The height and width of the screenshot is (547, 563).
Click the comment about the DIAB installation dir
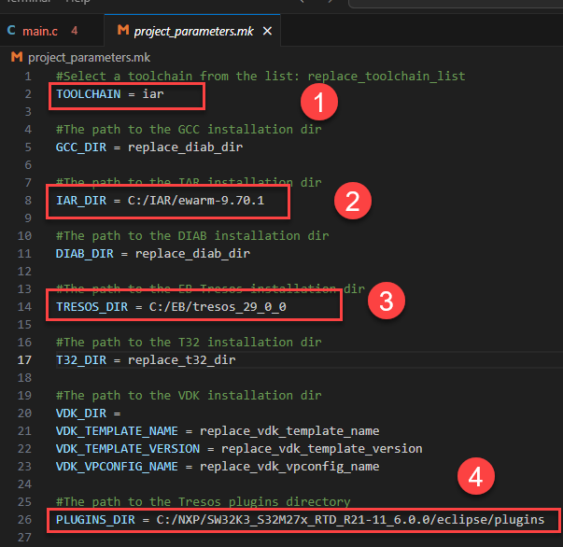click(192, 236)
